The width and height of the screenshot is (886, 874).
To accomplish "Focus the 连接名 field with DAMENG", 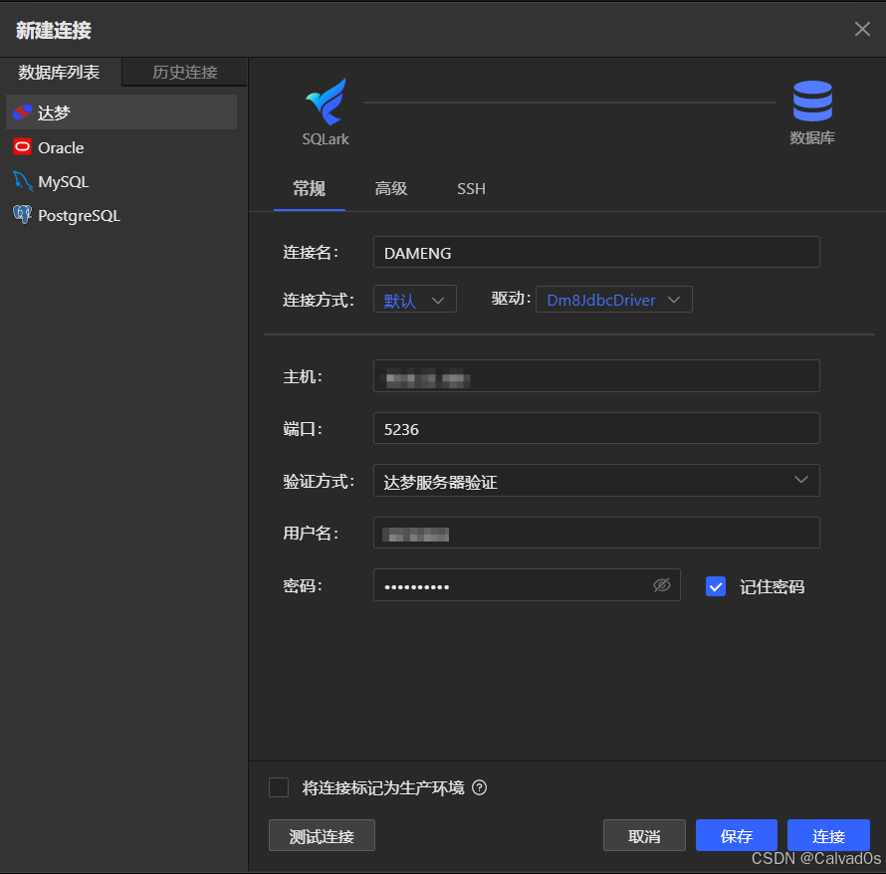I will pos(596,252).
